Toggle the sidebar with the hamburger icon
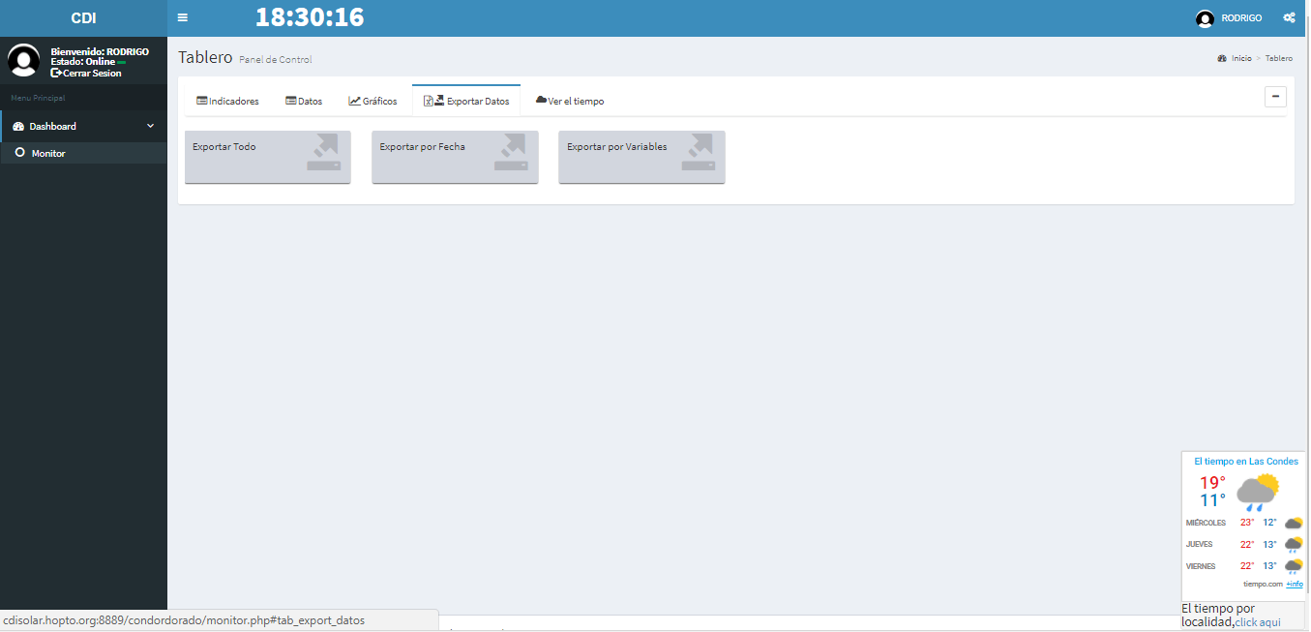 [183, 17]
